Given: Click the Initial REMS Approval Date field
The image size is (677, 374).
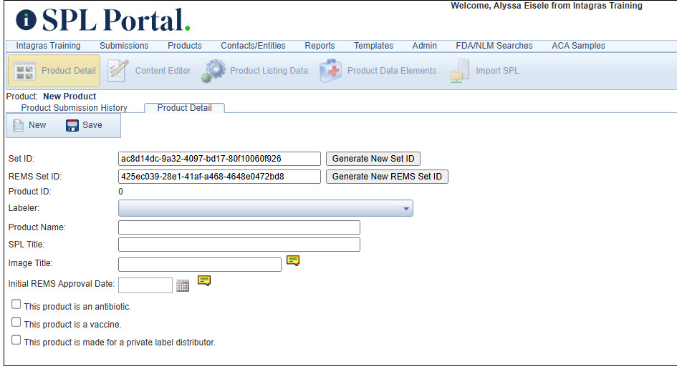Looking at the screenshot, I should [x=145, y=285].
